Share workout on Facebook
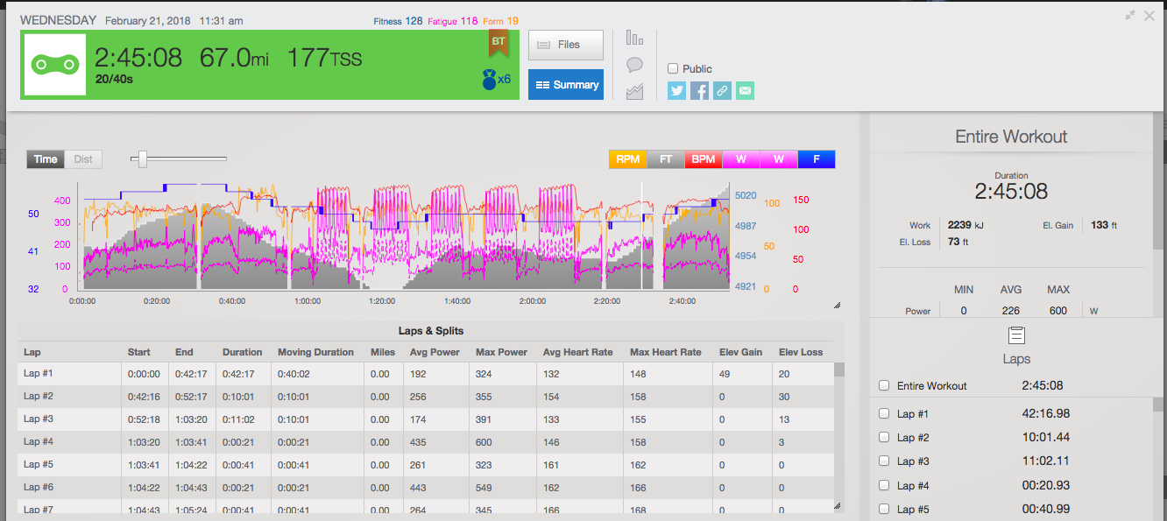The image size is (1167, 521). click(699, 90)
